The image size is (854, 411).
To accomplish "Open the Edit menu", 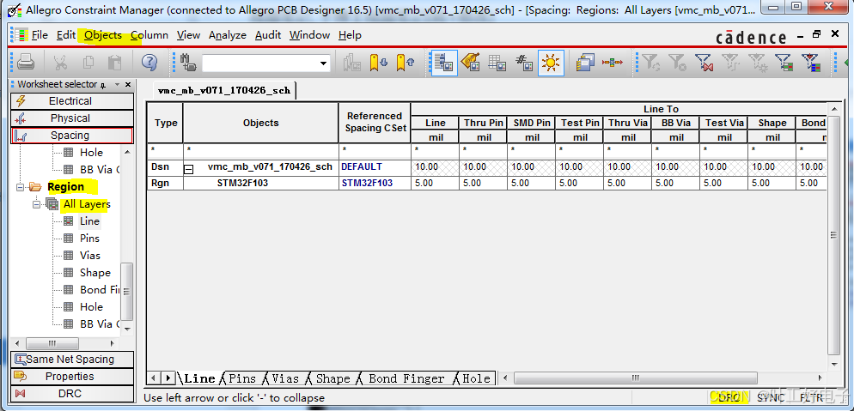I will [x=66, y=35].
